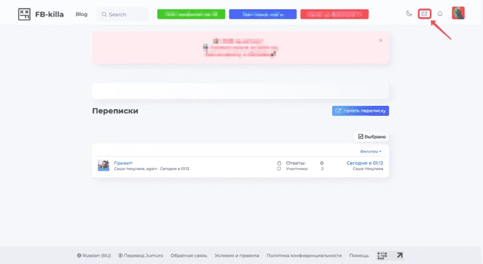Viewport: 483px width, 264px height.
Task: Click the blurred blue banner button
Action: (x=263, y=14)
